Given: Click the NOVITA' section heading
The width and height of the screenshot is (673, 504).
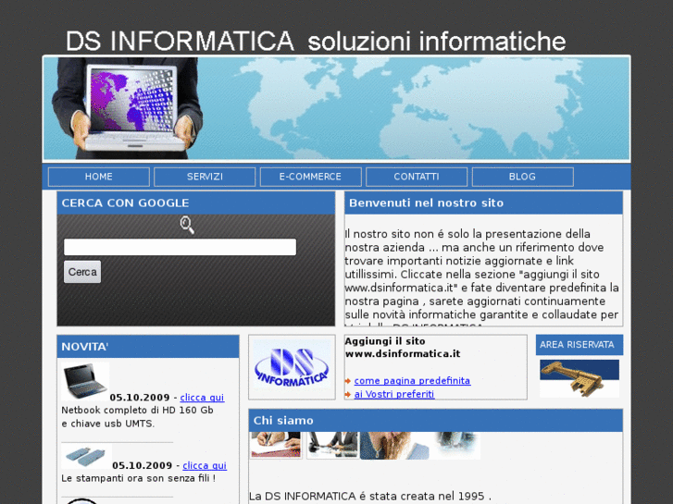Looking at the screenshot, I should coord(85,347).
